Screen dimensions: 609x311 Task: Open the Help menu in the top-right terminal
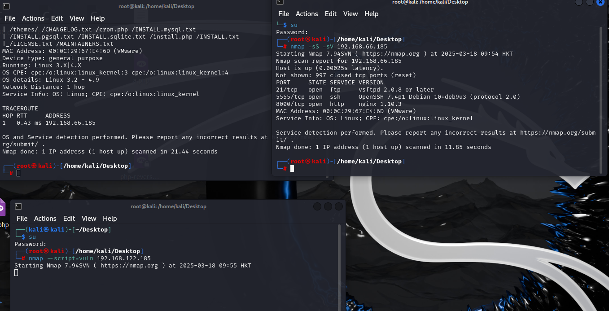[371, 14]
